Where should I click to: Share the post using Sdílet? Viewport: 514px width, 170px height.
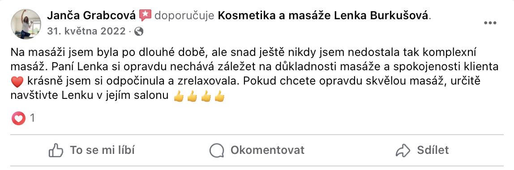pyautogui.click(x=433, y=150)
